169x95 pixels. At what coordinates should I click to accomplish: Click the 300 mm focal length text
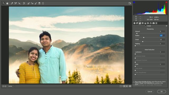tap(156, 20)
